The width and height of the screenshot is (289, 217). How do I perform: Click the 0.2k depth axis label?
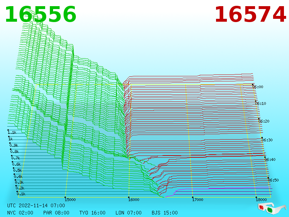(x=20, y=188)
